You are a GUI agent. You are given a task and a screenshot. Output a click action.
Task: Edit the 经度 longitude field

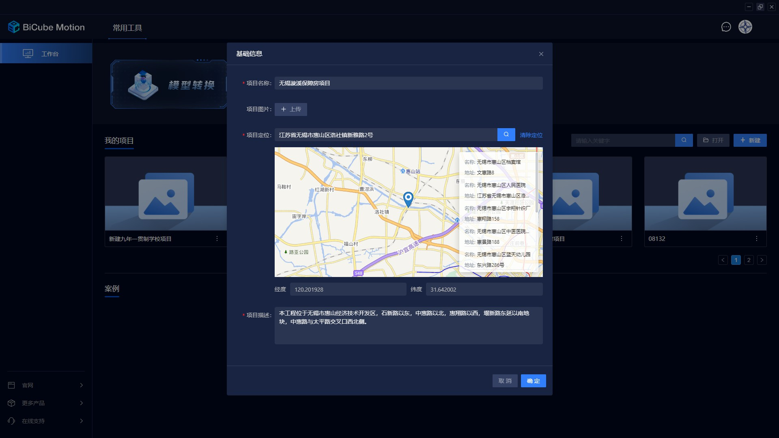348,290
